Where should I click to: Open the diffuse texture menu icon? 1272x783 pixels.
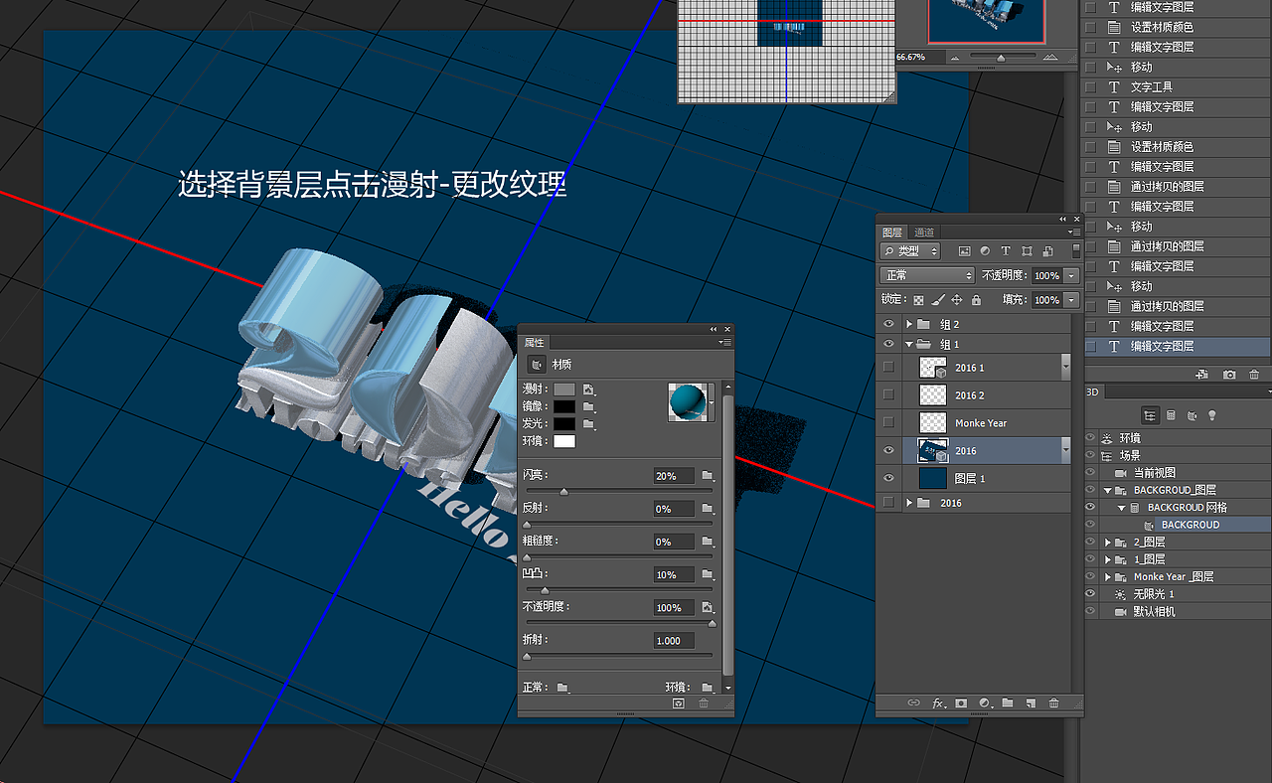coord(589,390)
